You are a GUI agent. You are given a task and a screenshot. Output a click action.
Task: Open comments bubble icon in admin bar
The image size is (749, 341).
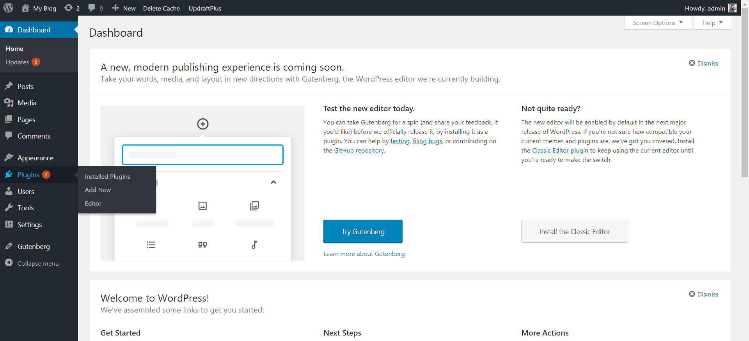pos(92,8)
